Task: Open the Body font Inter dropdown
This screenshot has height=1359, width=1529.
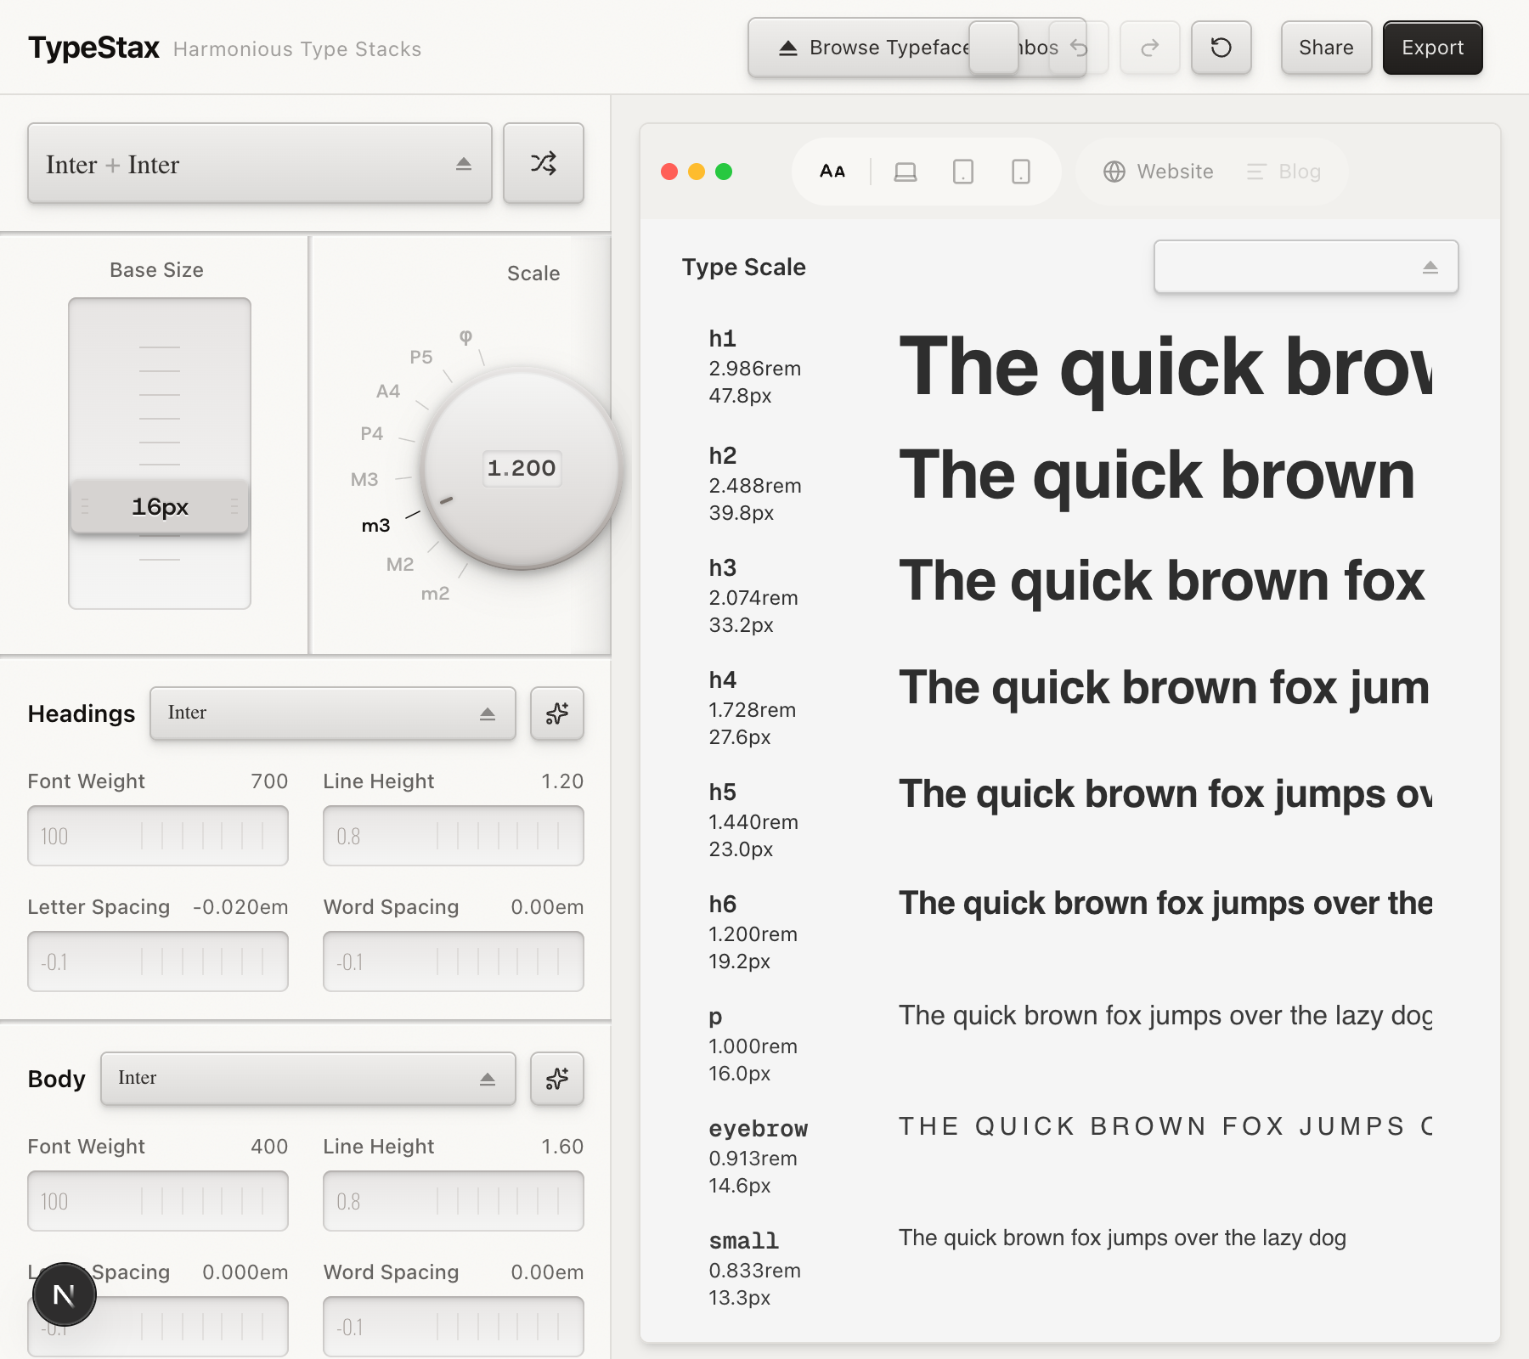Action: click(308, 1079)
